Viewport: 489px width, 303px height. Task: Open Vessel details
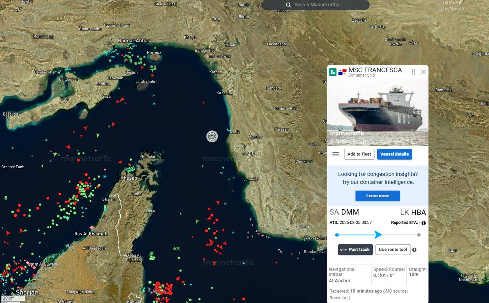394,154
